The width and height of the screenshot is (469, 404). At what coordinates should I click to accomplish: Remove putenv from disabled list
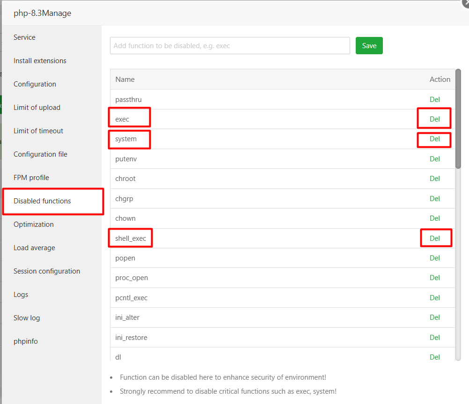pyautogui.click(x=435, y=159)
